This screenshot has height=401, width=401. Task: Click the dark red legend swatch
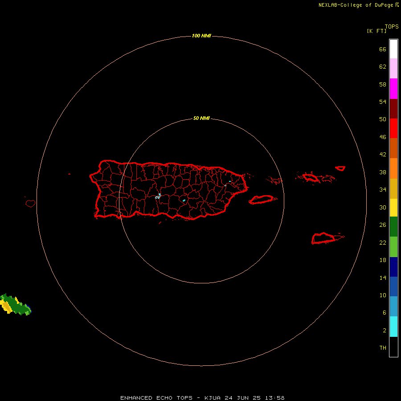pyautogui.click(x=393, y=108)
